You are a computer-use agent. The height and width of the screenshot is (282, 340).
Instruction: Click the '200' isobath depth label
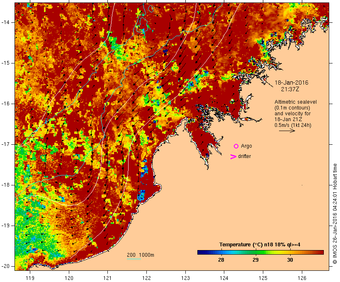(x=131, y=255)
